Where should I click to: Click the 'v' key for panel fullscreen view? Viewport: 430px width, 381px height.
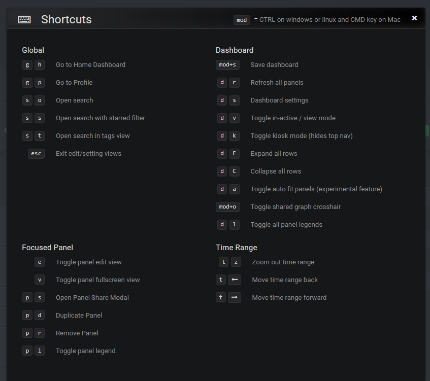tap(40, 280)
